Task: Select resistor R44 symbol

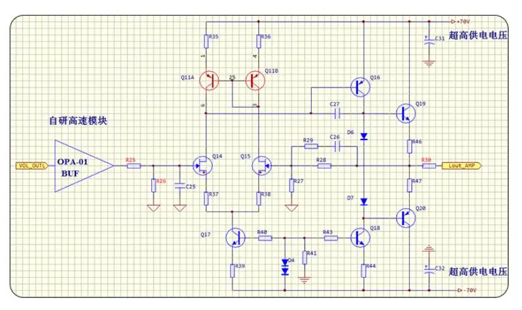Action: tap(364, 270)
